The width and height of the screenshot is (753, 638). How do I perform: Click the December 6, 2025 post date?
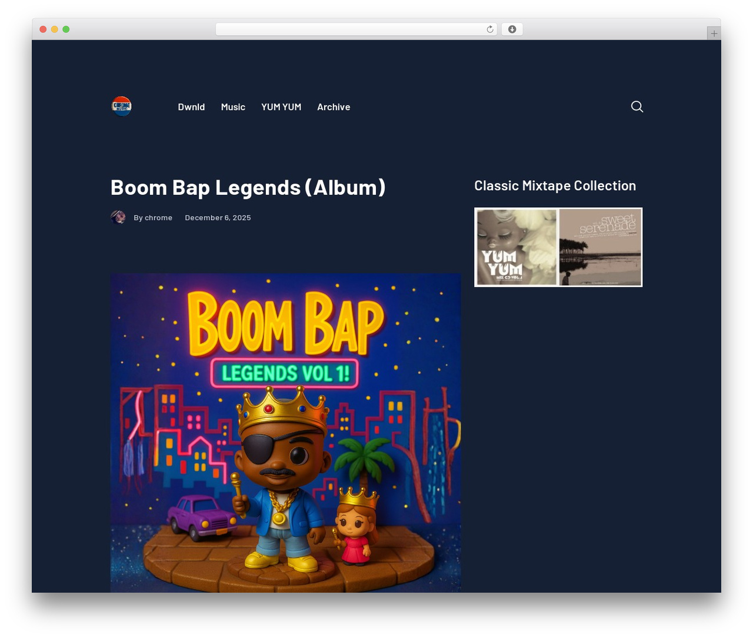pyautogui.click(x=218, y=218)
